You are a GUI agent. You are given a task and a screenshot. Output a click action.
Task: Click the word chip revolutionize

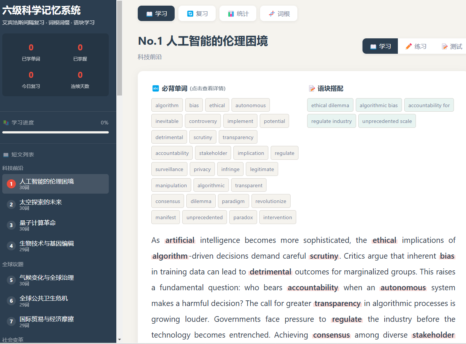271,201
